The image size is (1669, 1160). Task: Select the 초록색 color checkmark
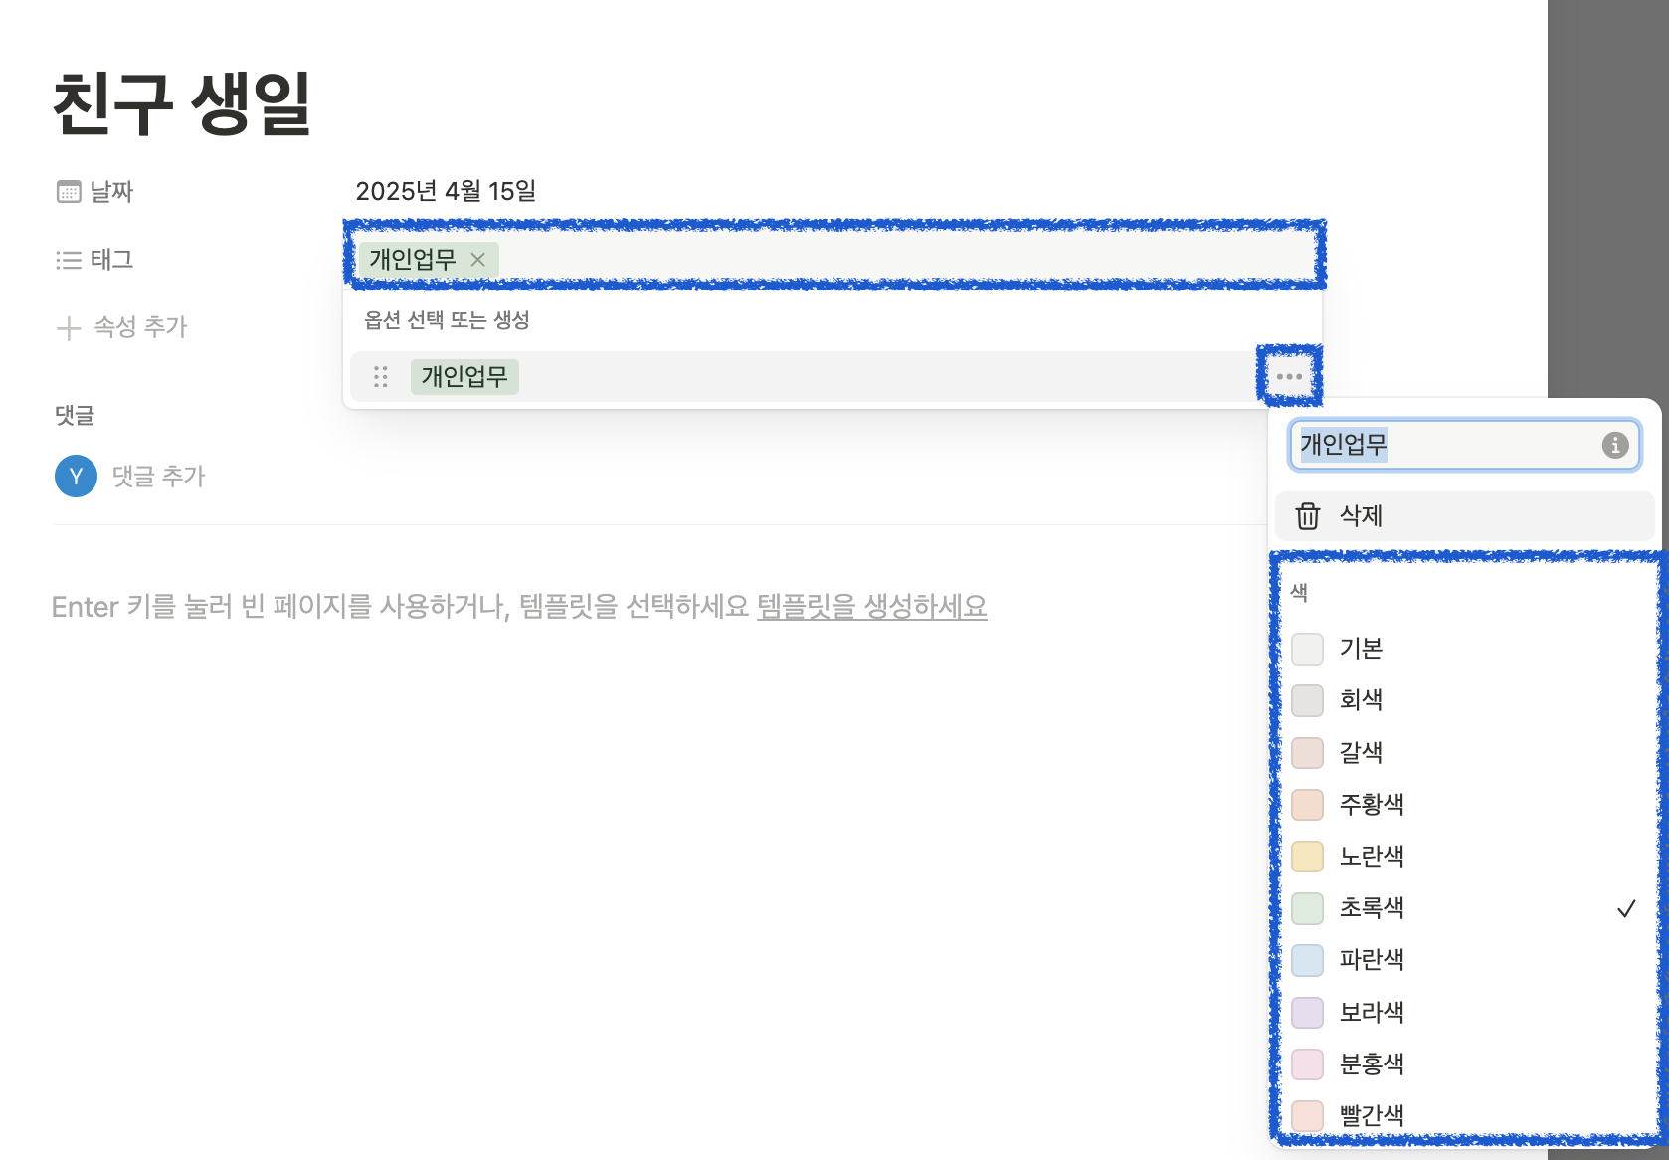coord(1624,908)
